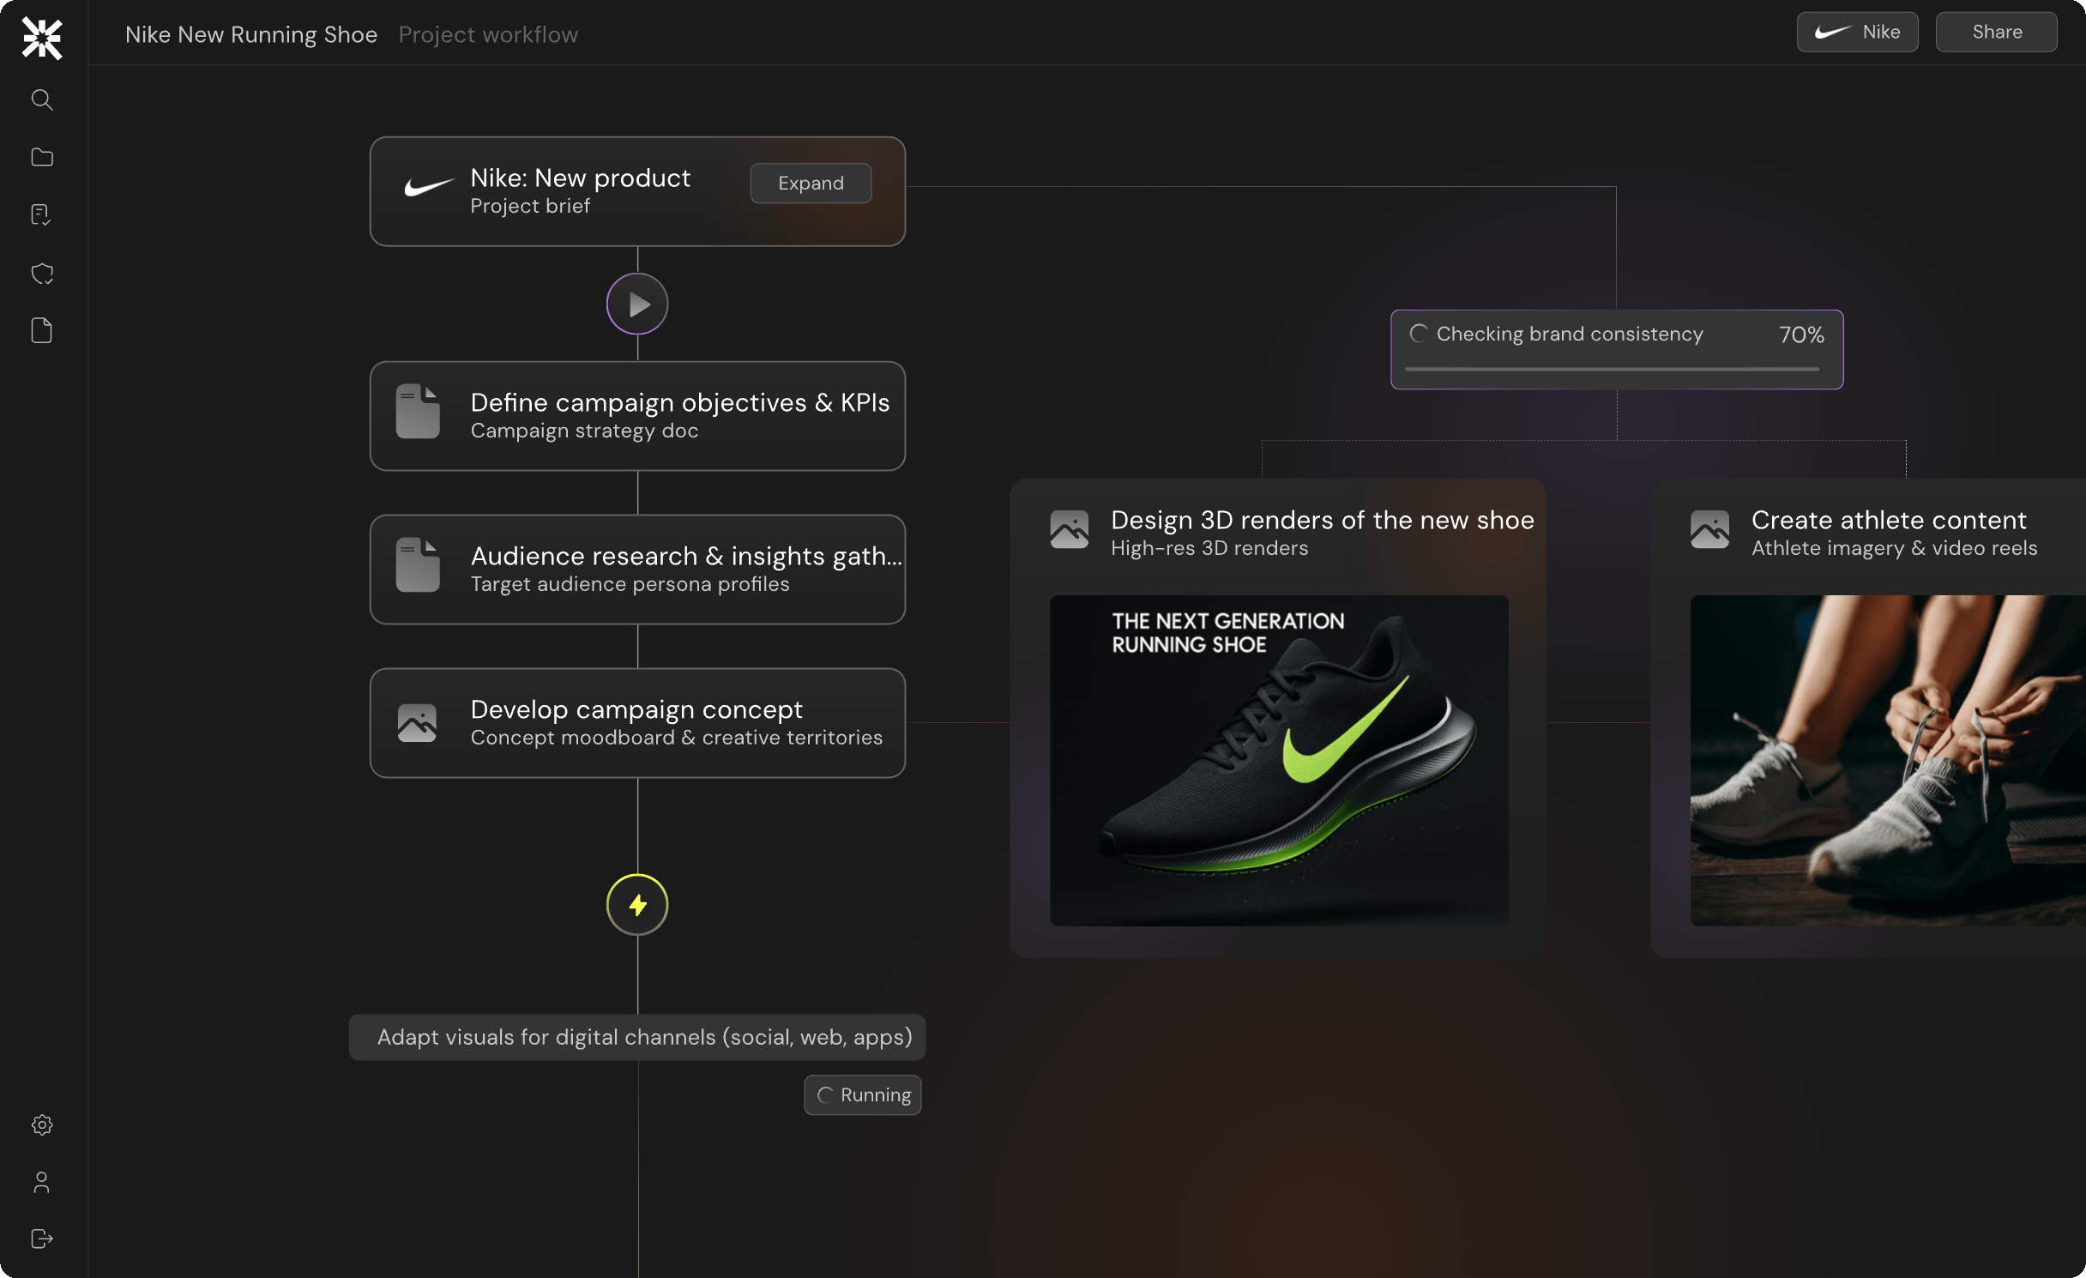2086x1278 pixels.
Task: Open the 3D running shoe render thumbnail
Action: [1278, 760]
